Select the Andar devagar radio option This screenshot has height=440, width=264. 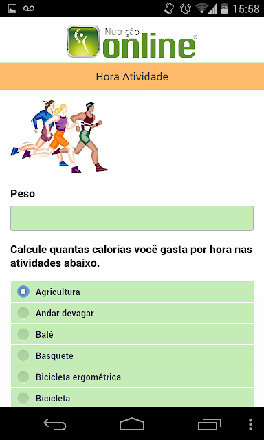(x=133, y=313)
